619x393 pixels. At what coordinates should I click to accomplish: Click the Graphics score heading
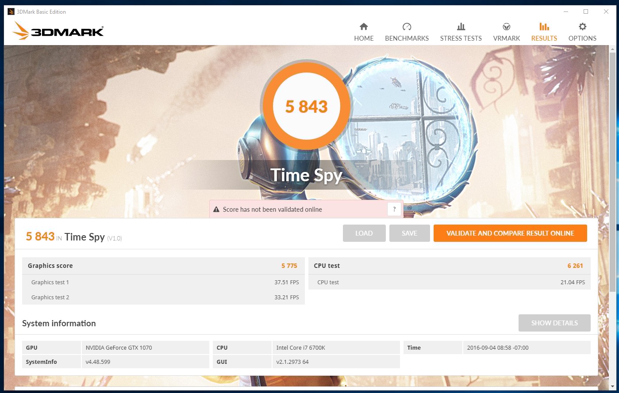(x=50, y=266)
